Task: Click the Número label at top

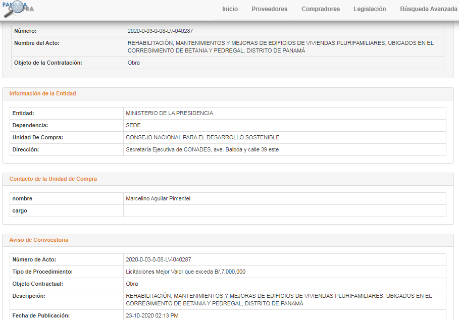Action: [25, 31]
